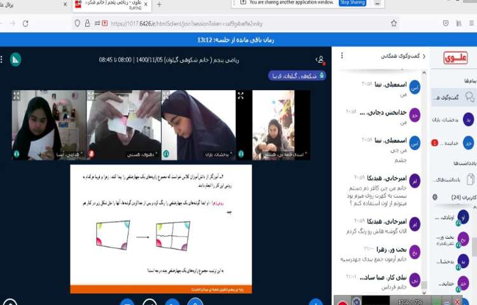Open webcam name menu for هدایتی، آیسا
The width and height of the screenshot is (477, 305).
(69, 154)
